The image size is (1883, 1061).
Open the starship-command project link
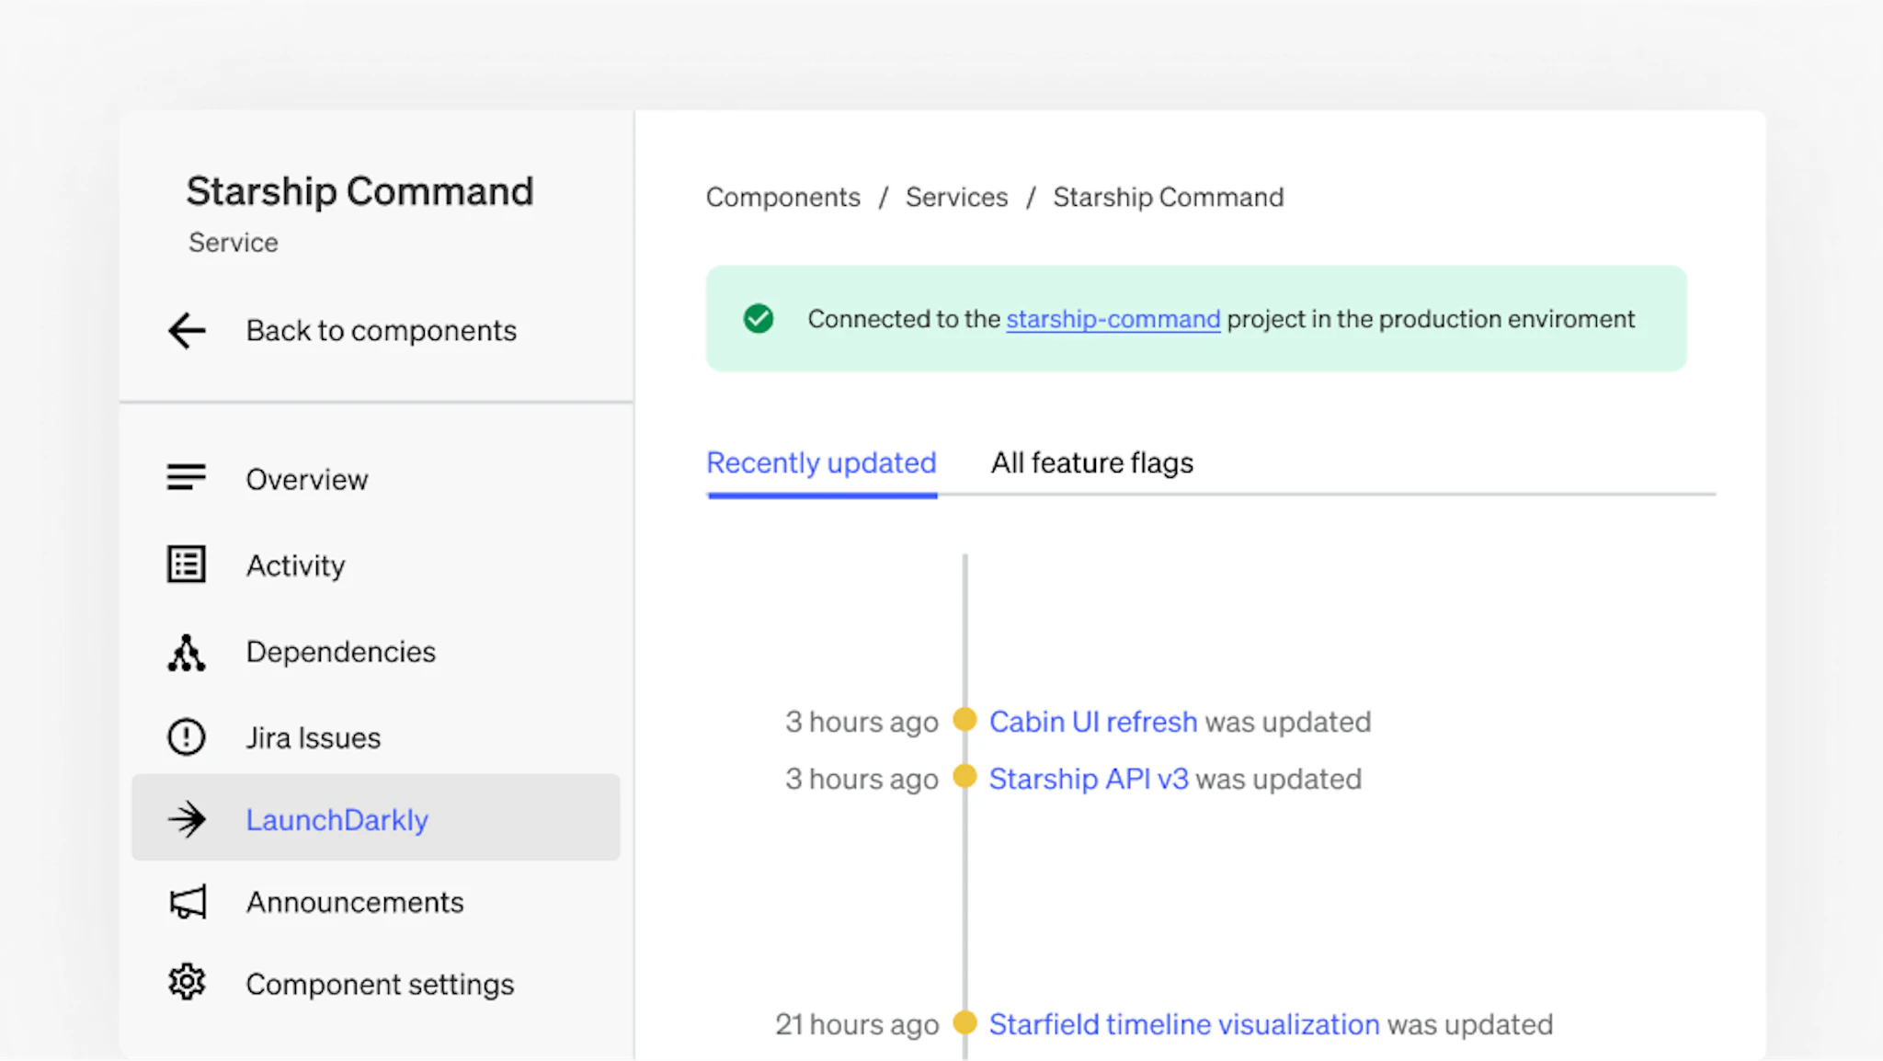click(x=1113, y=319)
